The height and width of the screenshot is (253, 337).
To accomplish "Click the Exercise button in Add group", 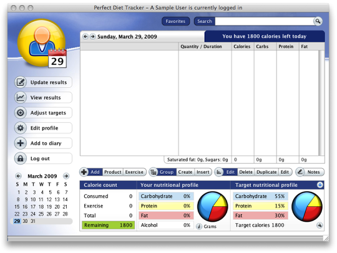I will 134,172.
